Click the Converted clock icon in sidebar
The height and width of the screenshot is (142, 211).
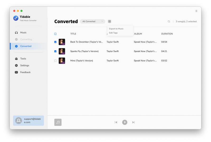click(x=16, y=46)
